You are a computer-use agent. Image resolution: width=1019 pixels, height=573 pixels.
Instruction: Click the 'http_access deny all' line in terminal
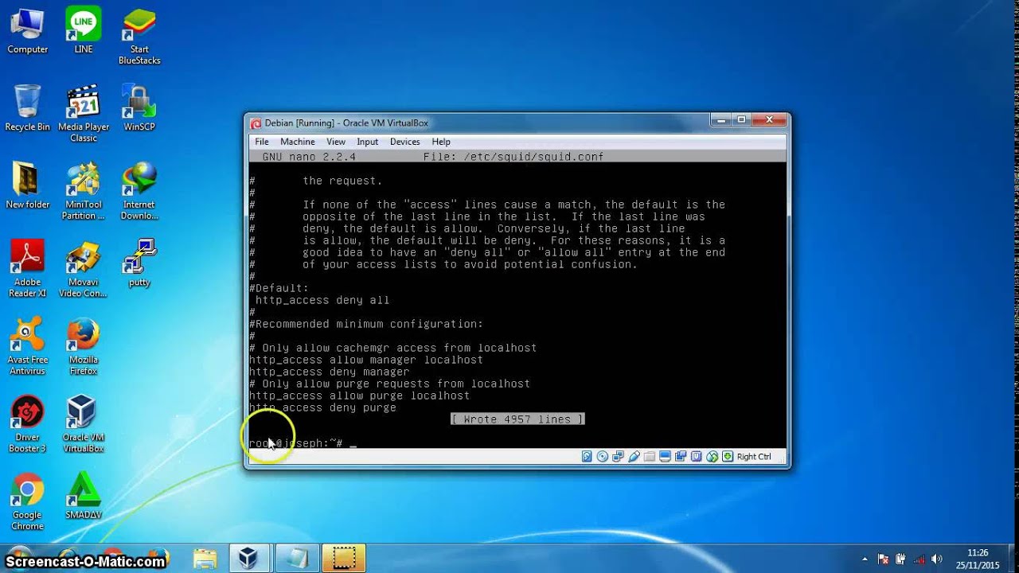click(x=322, y=300)
